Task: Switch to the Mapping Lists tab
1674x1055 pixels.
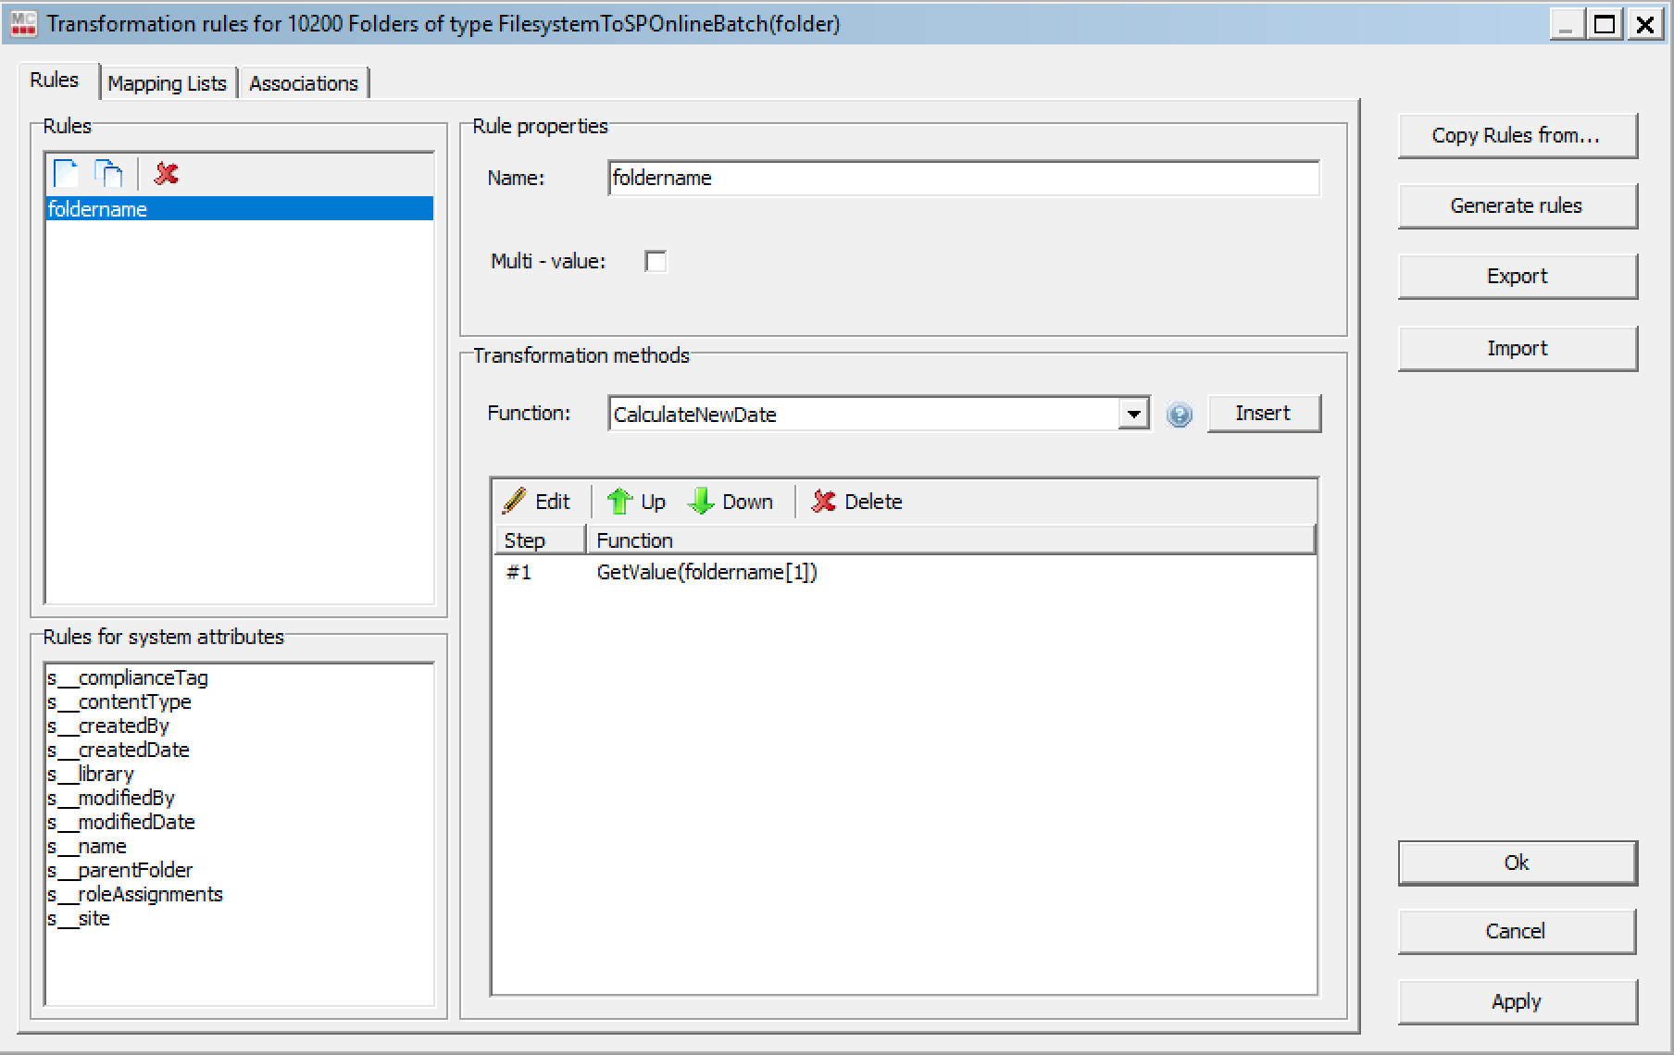Action: 167,83
